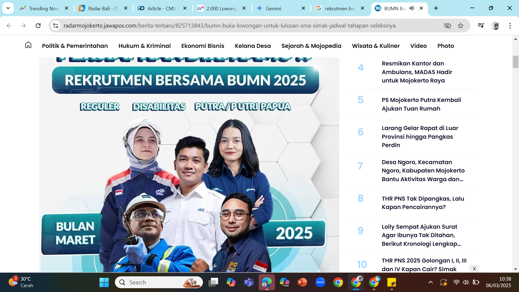The width and height of the screenshot is (519, 292).
Task: Open the battery status tray icon
Action: tap(476, 282)
